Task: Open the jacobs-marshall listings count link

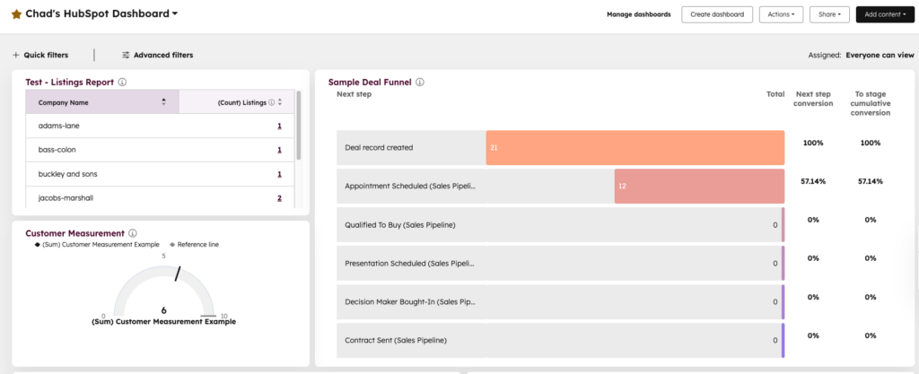Action: pyautogui.click(x=279, y=198)
